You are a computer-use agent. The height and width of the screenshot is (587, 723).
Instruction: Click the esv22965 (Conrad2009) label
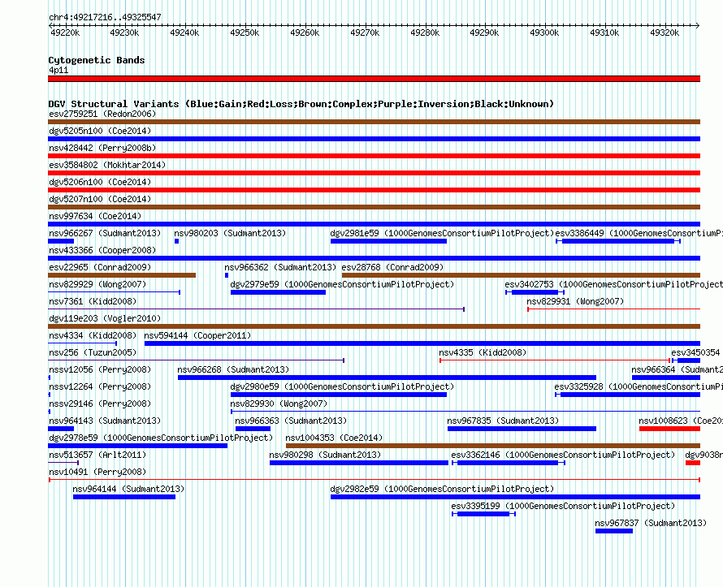coord(100,267)
